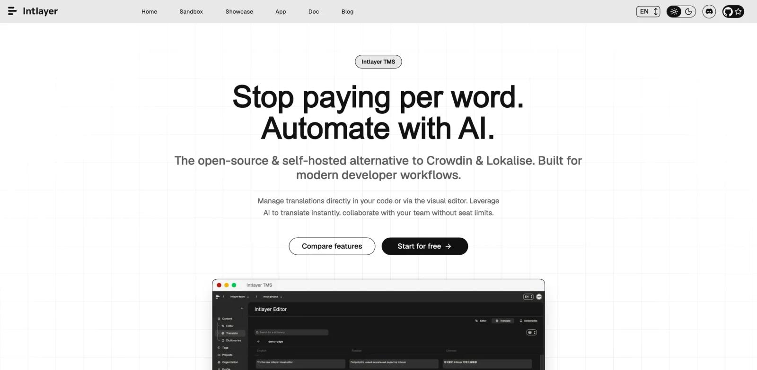
Task: Navigate to the App section
Action: [281, 11]
